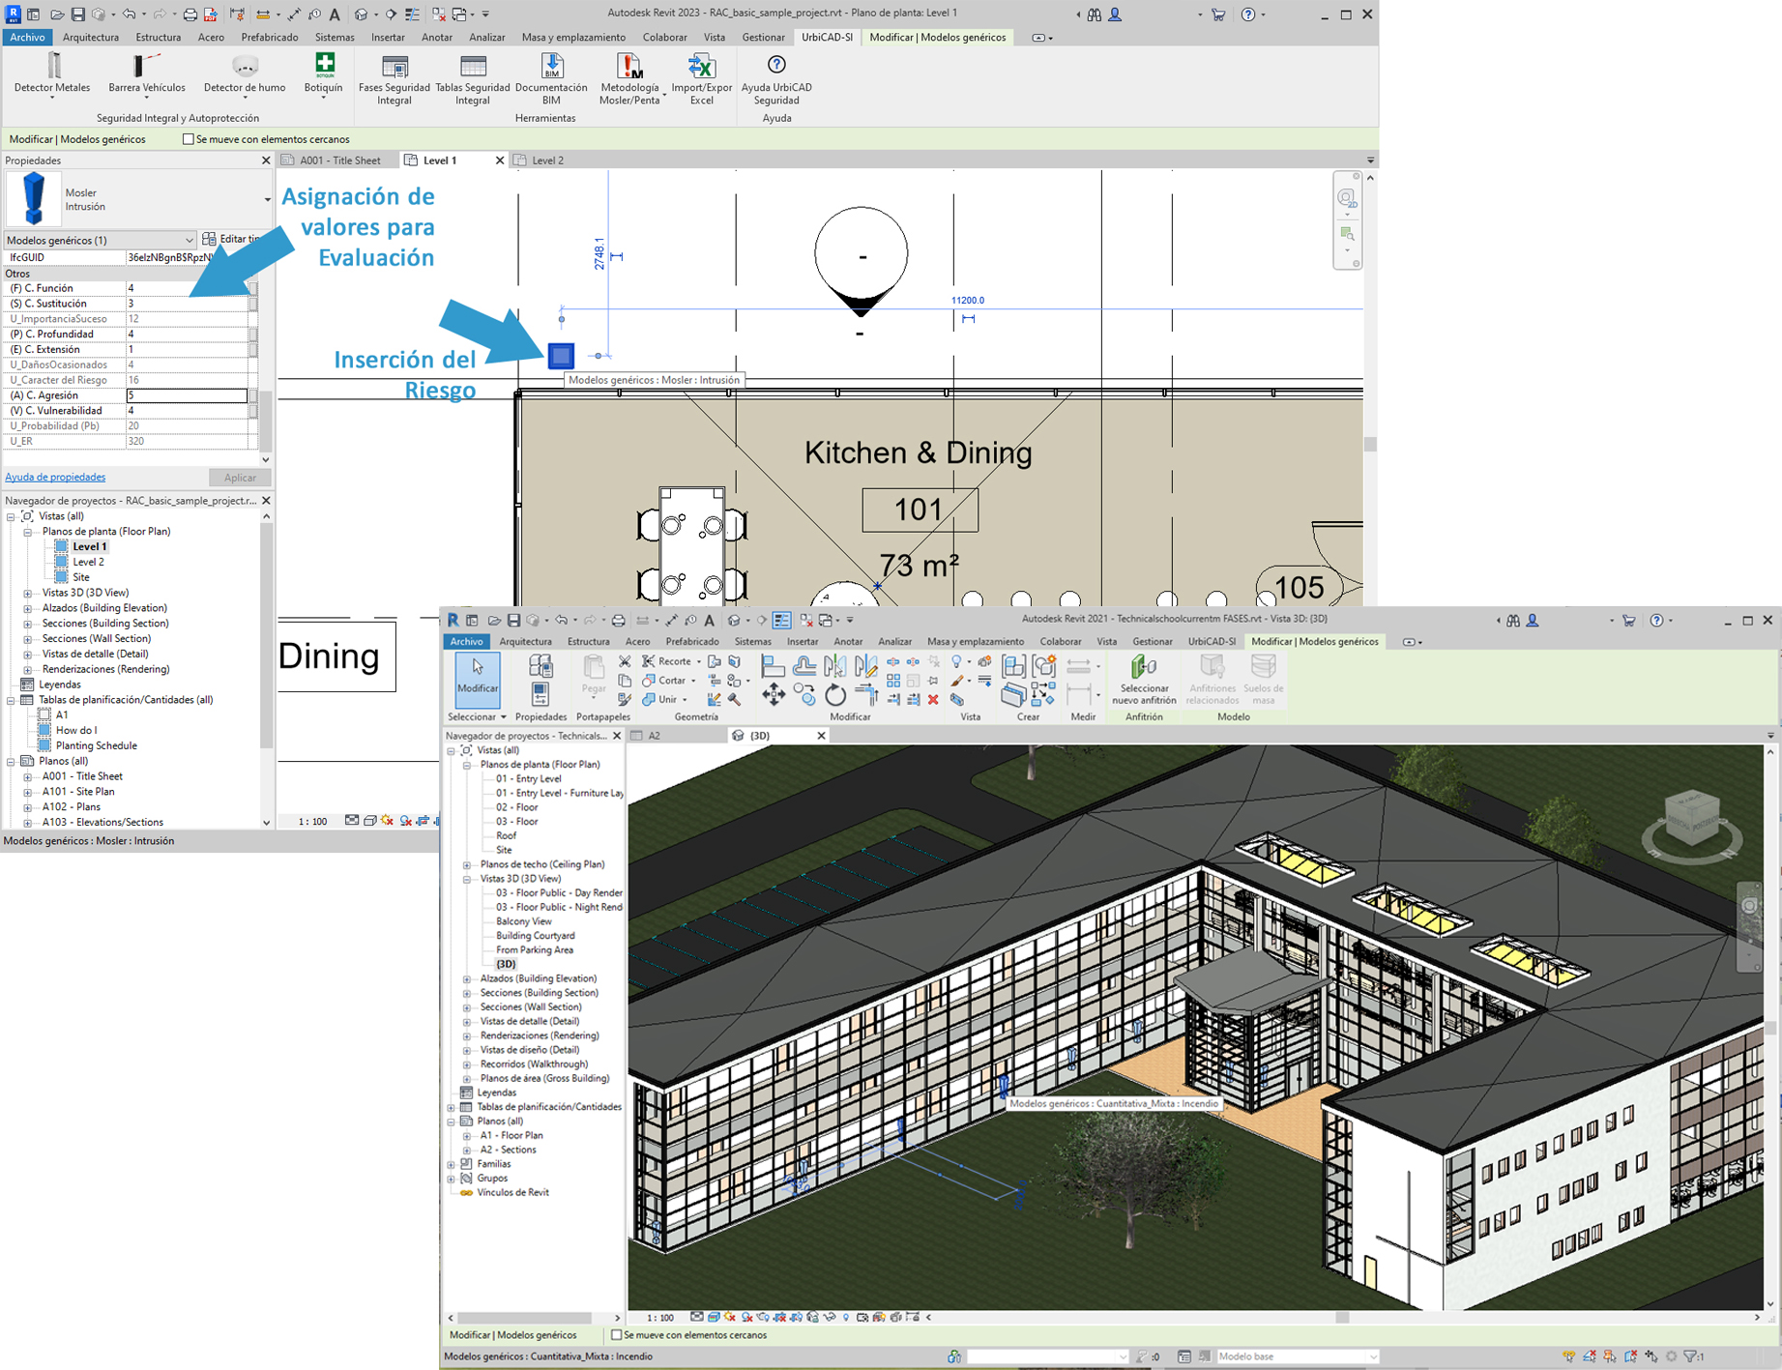Collapse Planos de planta (Floor Plan) node

coord(28,532)
